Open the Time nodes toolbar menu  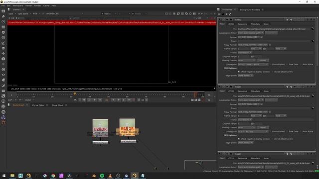click(3, 21)
